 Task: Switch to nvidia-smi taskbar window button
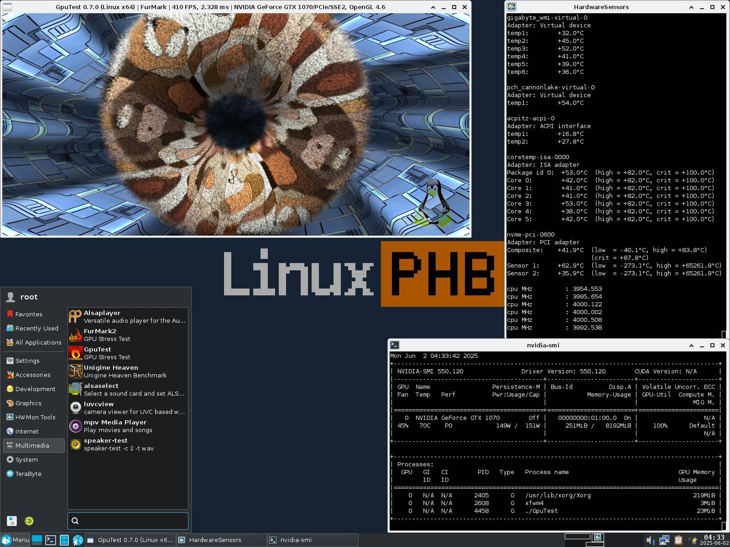(313, 540)
